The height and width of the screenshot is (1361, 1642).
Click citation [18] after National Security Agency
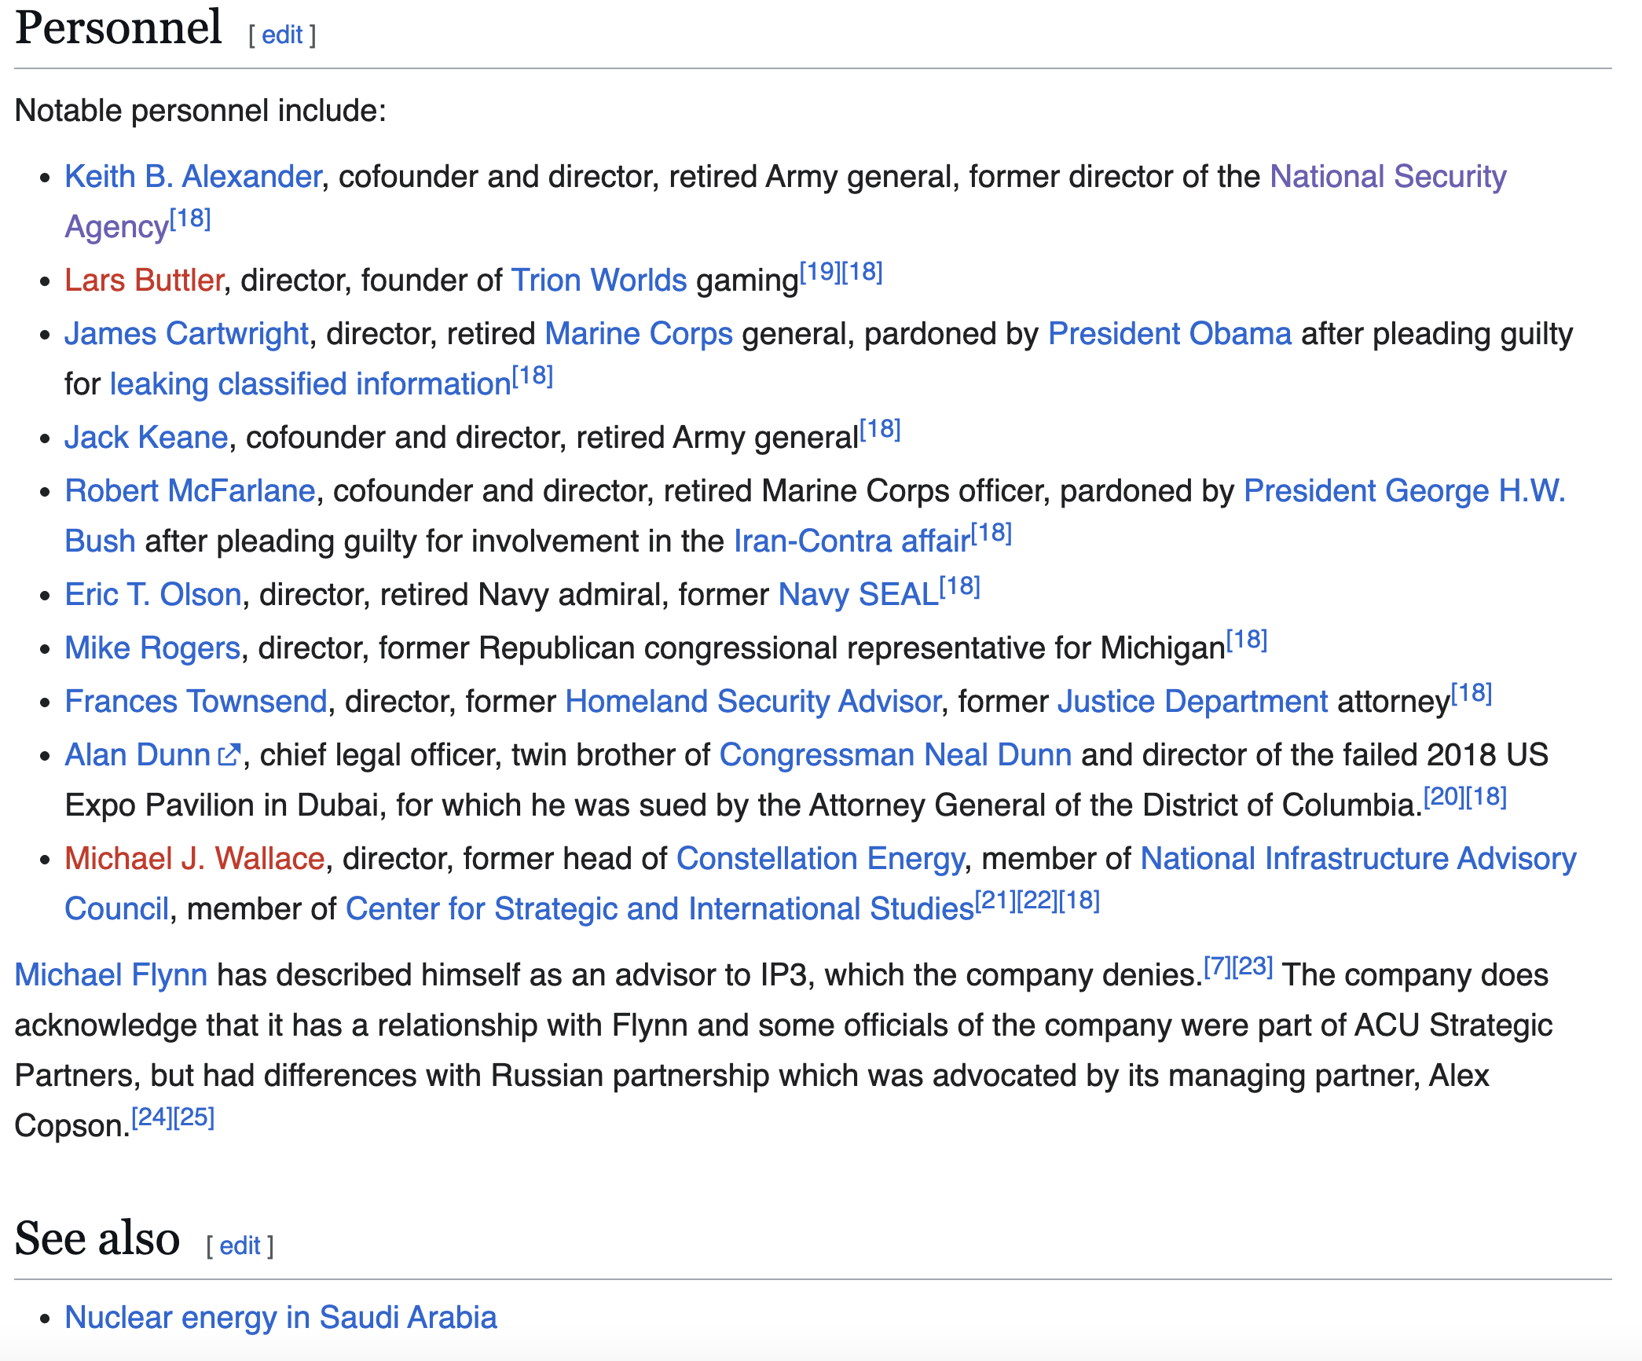coord(191,218)
